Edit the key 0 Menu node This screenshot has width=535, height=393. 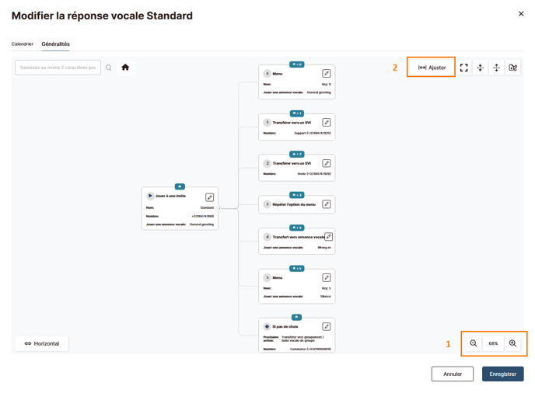point(327,73)
